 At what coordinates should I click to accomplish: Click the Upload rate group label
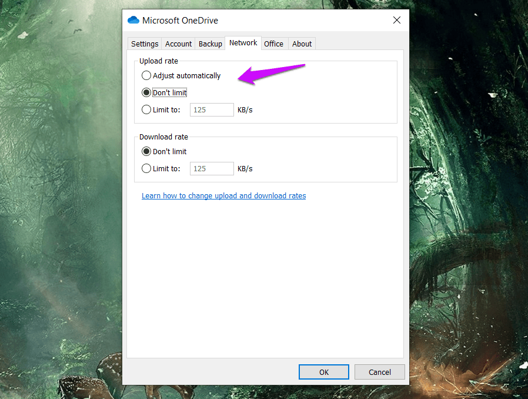click(x=159, y=61)
